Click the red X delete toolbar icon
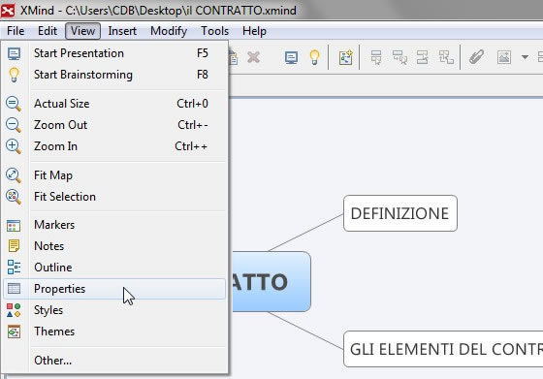The image size is (543, 379). (253, 57)
